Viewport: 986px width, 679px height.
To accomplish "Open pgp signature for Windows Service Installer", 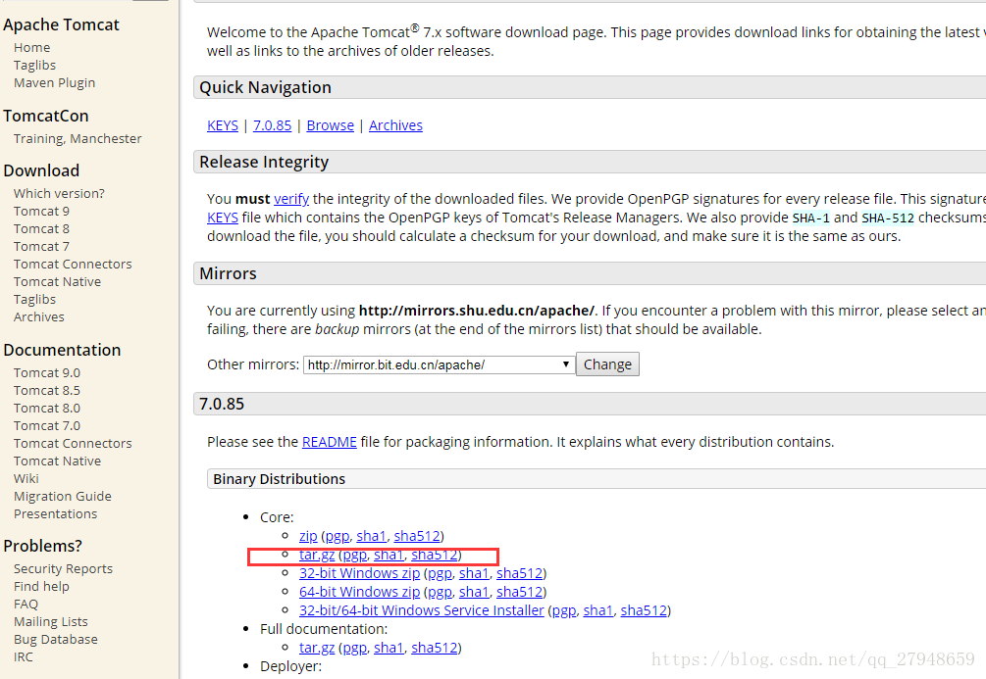I will tap(564, 610).
